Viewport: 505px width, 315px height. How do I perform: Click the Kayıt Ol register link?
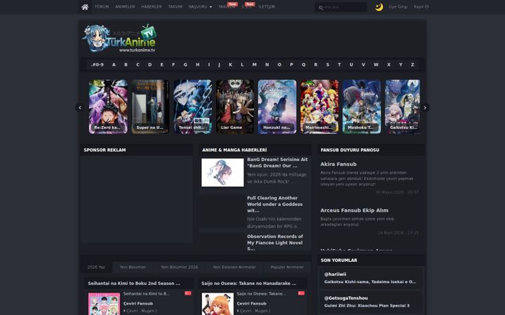[x=422, y=7]
